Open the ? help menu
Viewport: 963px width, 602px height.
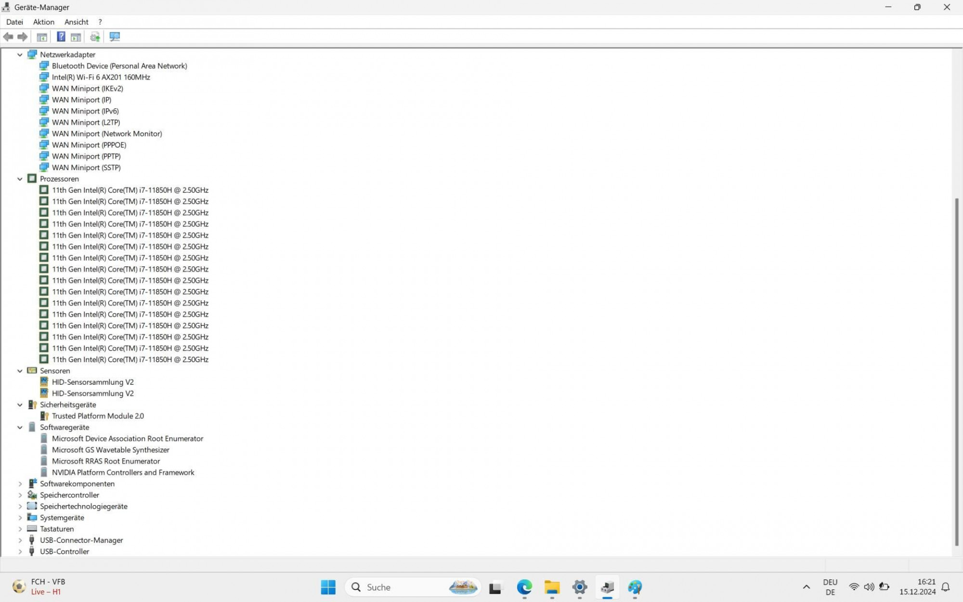(100, 22)
